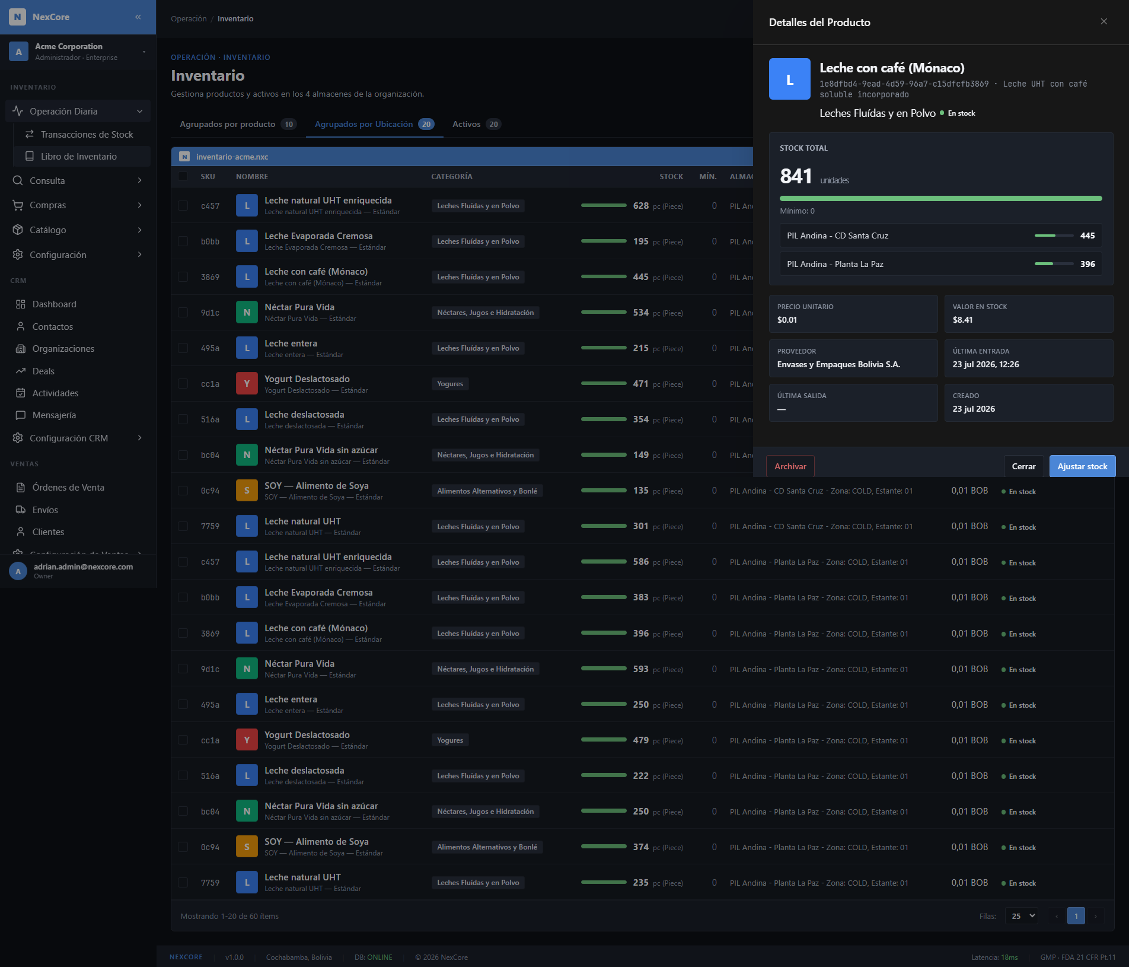Click the Envíos truck icon
The image size is (1129, 967).
click(x=21, y=510)
